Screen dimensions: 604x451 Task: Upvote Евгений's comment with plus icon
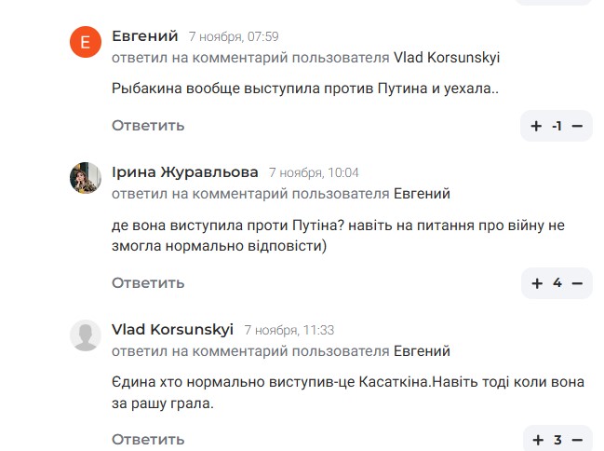[537, 126]
